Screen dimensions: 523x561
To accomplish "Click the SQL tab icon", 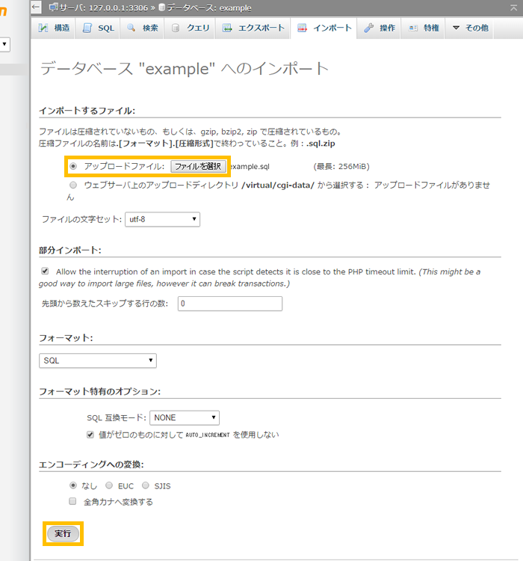I will click(87, 28).
